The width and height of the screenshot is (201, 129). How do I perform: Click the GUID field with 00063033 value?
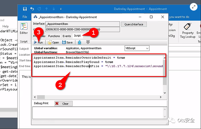pos(83,29)
